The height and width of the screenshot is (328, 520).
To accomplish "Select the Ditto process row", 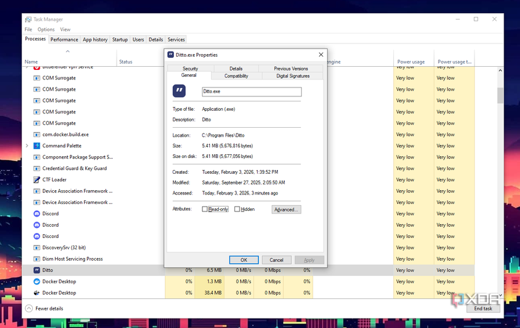I will pos(249,270).
